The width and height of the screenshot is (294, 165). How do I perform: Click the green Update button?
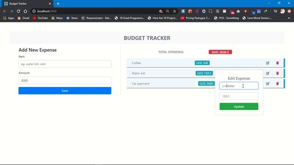pyautogui.click(x=239, y=106)
